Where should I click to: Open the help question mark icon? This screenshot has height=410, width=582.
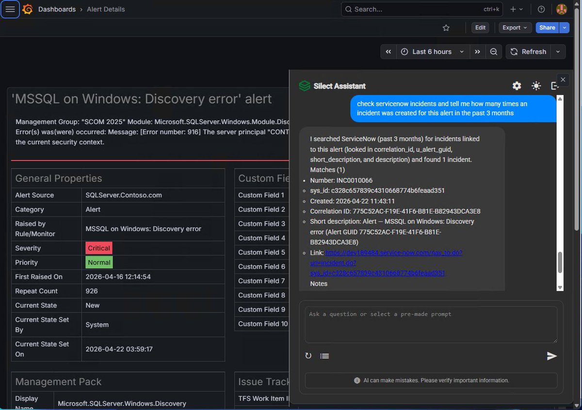pos(541,9)
